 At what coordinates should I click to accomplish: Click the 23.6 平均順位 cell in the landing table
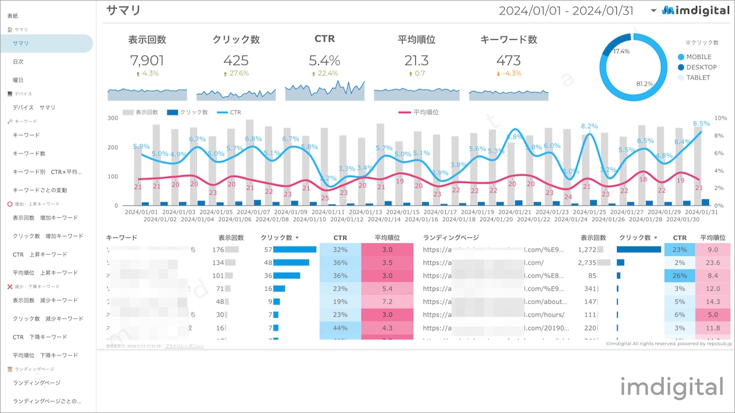(713, 262)
